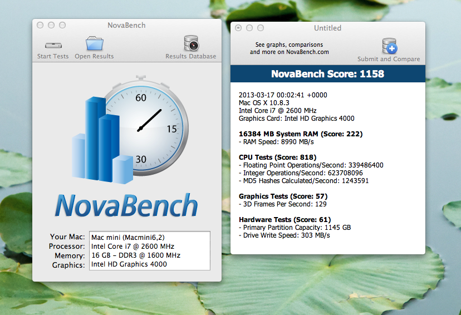Screen dimensions: 461x315
Task: Click the Mac OS X 10.8.3 line
Action: click(264, 103)
